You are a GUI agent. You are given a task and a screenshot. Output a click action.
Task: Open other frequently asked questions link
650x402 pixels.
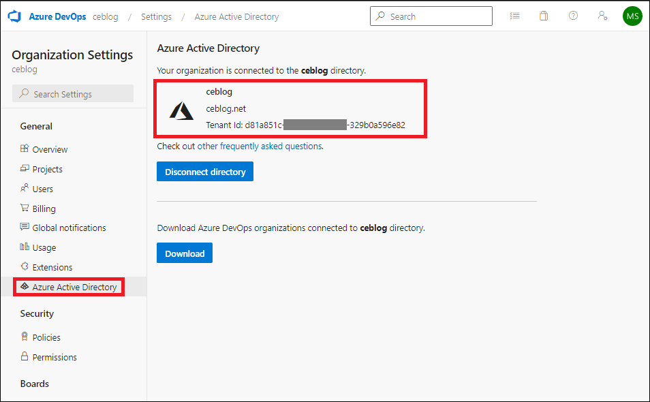pyautogui.click(x=260, y=146)
